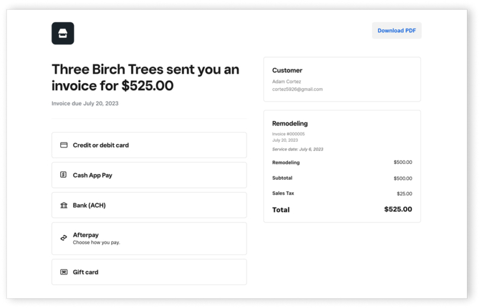Viewport: 480px width, 308px height.
Task: Click the credit card icon
Action: (x=64, y=145)
